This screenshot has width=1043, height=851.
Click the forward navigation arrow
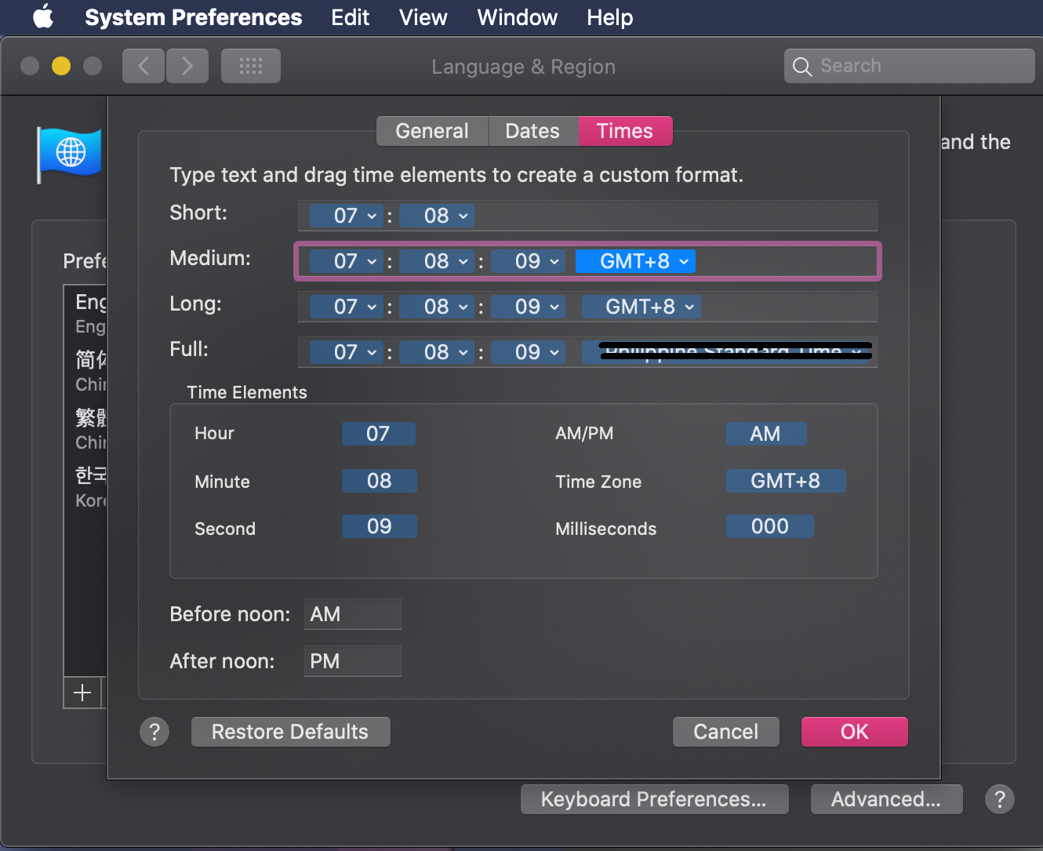tap(187, 66)
